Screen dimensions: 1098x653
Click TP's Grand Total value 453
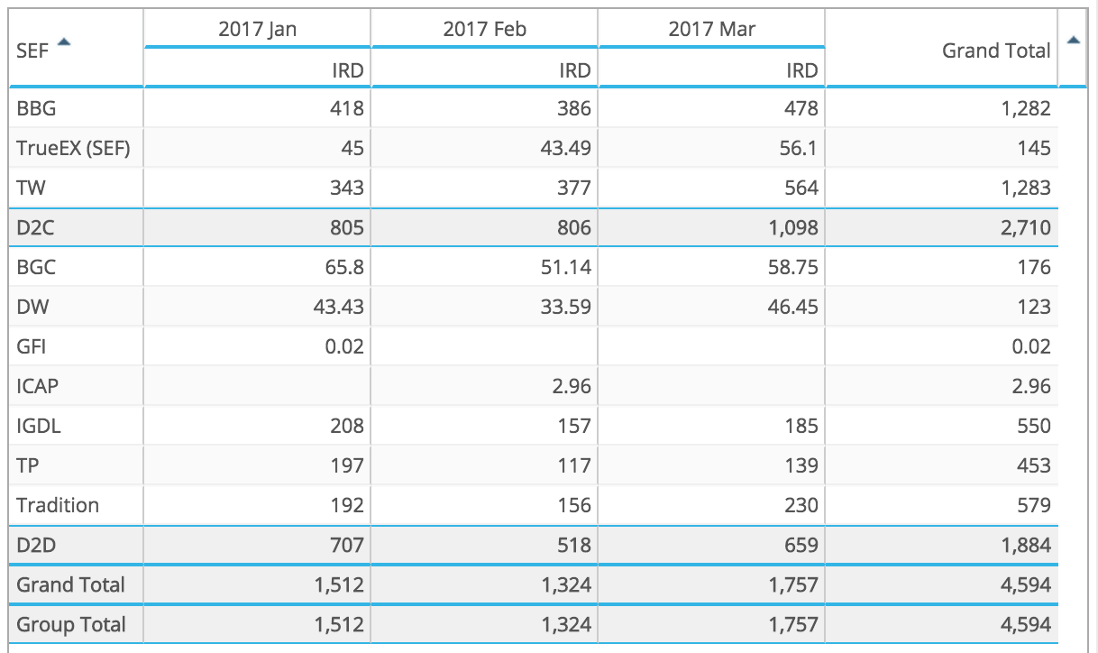[x=1034, y=465]
